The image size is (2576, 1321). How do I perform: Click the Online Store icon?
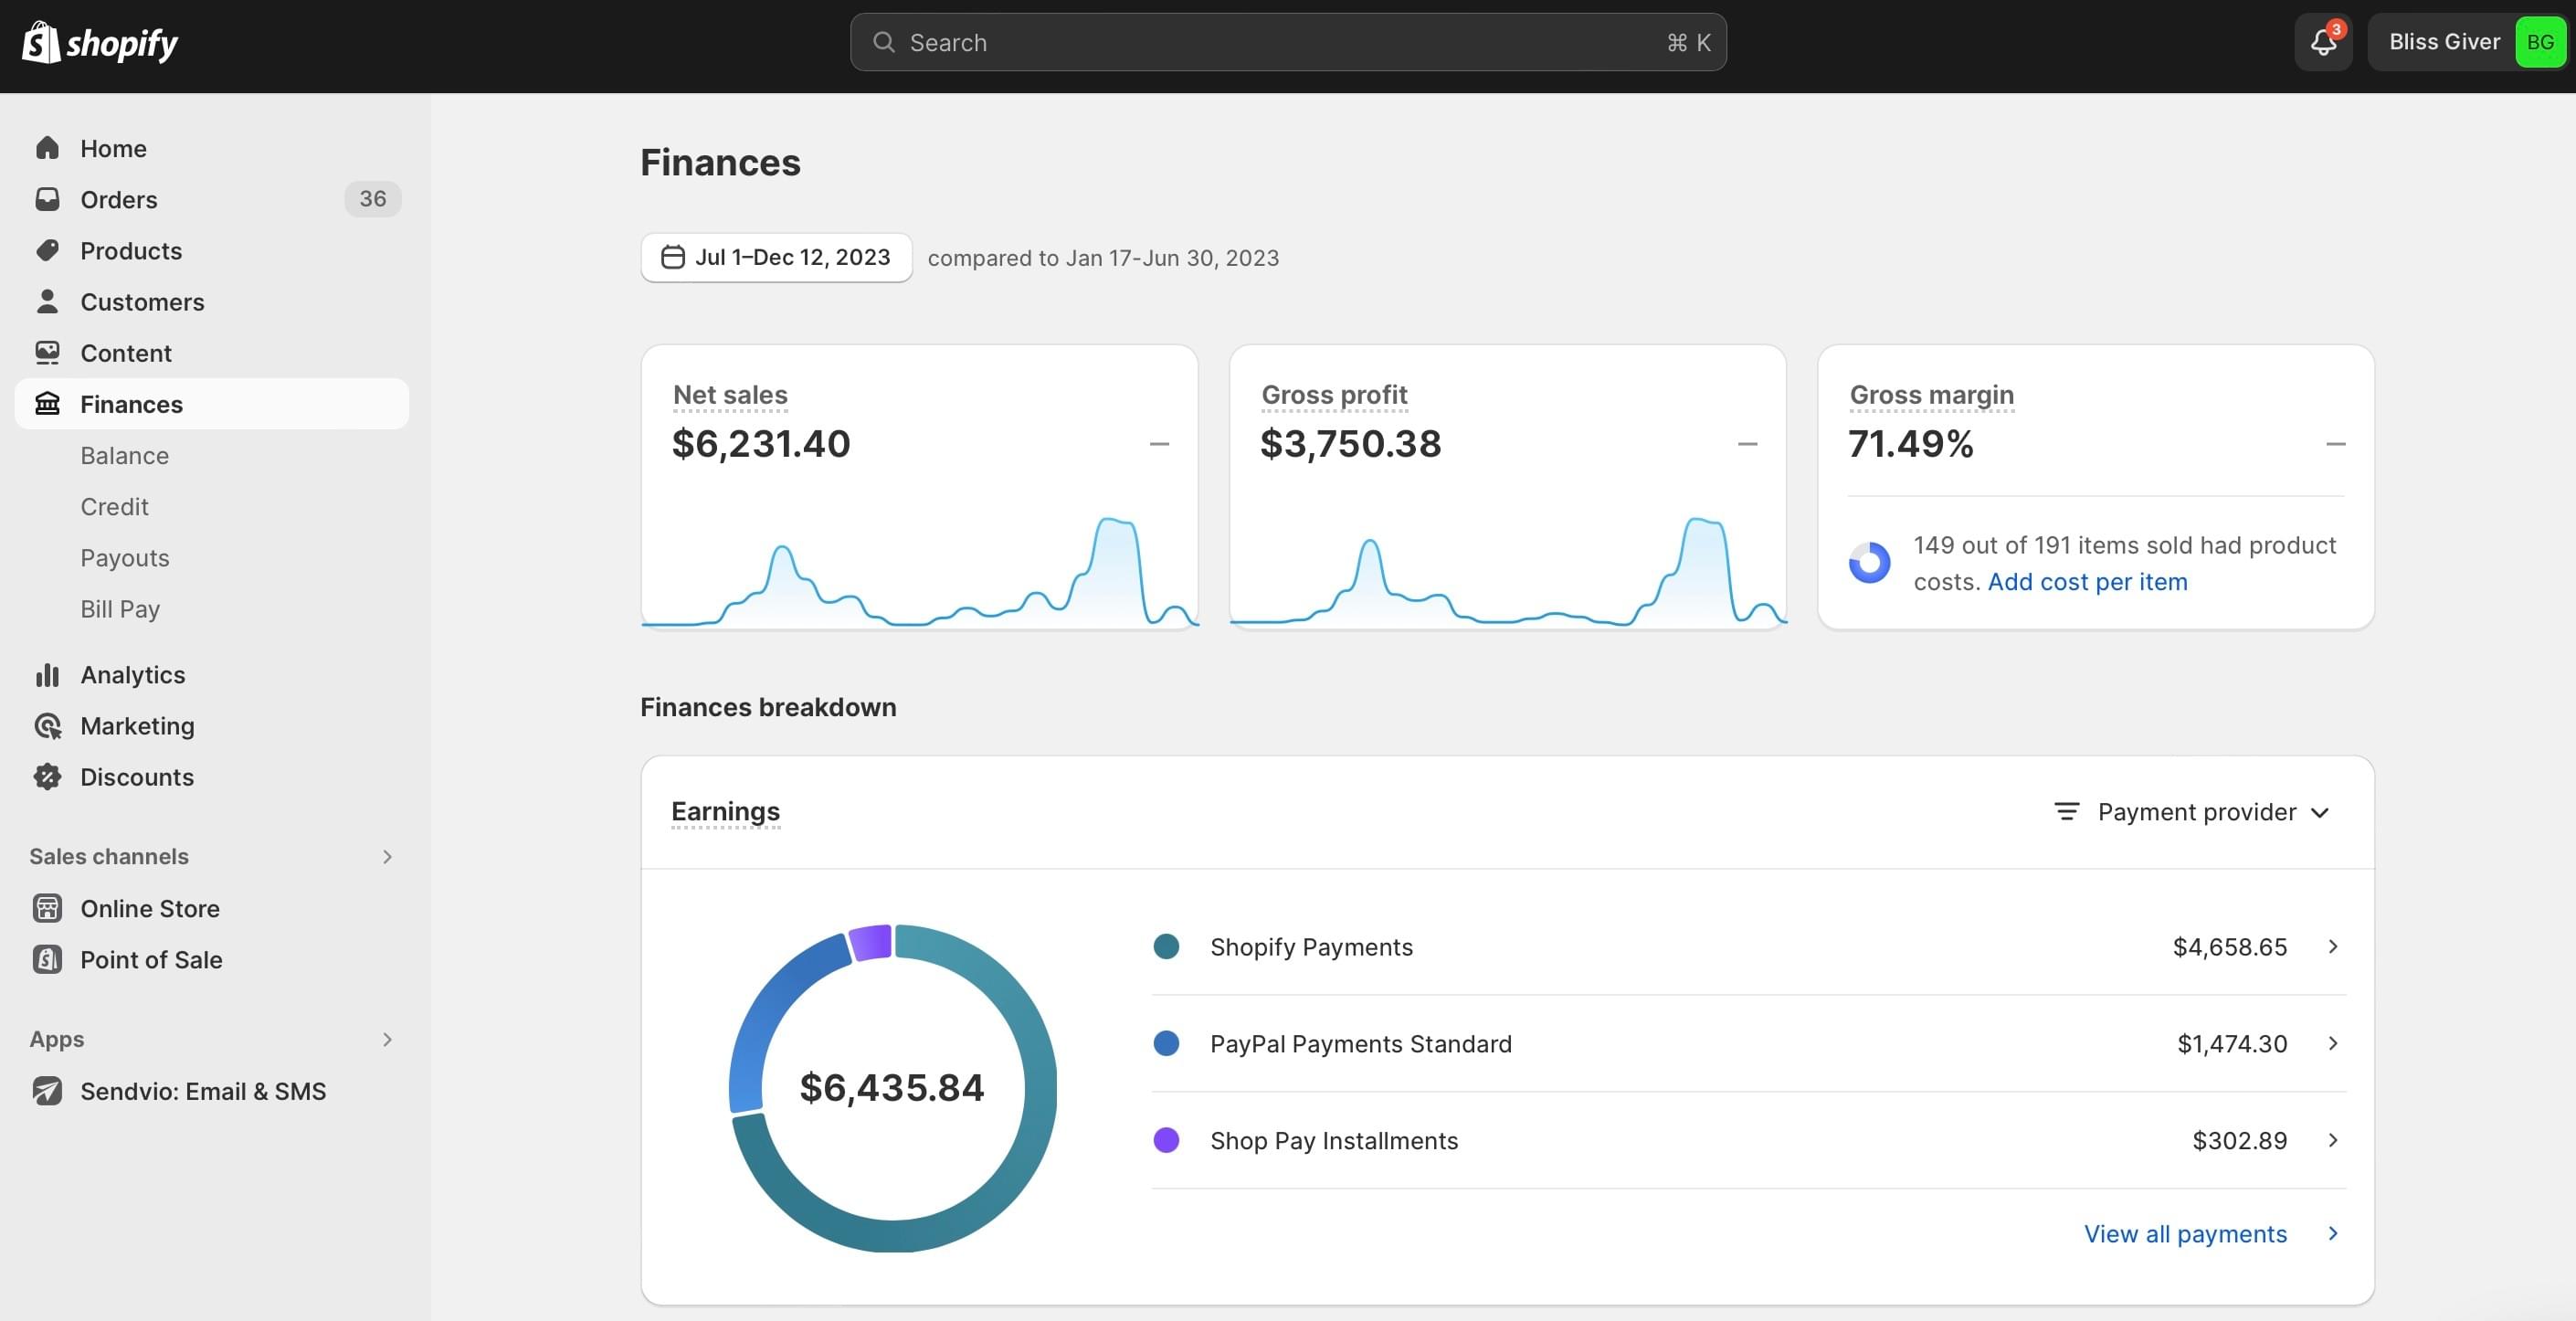coord(47,908)
